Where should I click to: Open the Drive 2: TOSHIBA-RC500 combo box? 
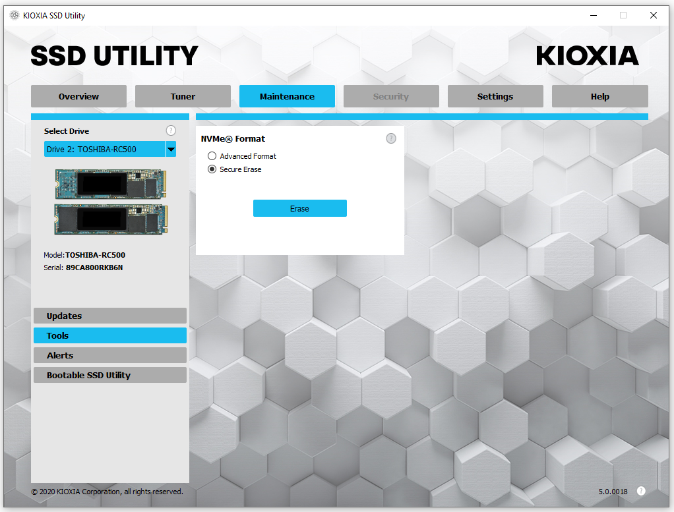(110, 150)
